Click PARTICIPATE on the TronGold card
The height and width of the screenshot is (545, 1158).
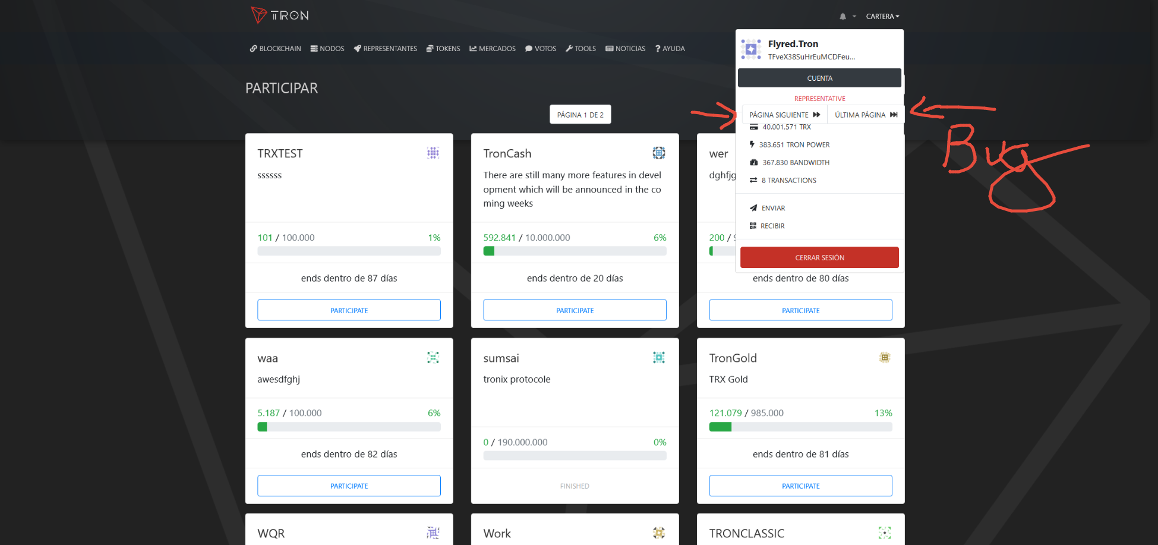pos(800,486)
